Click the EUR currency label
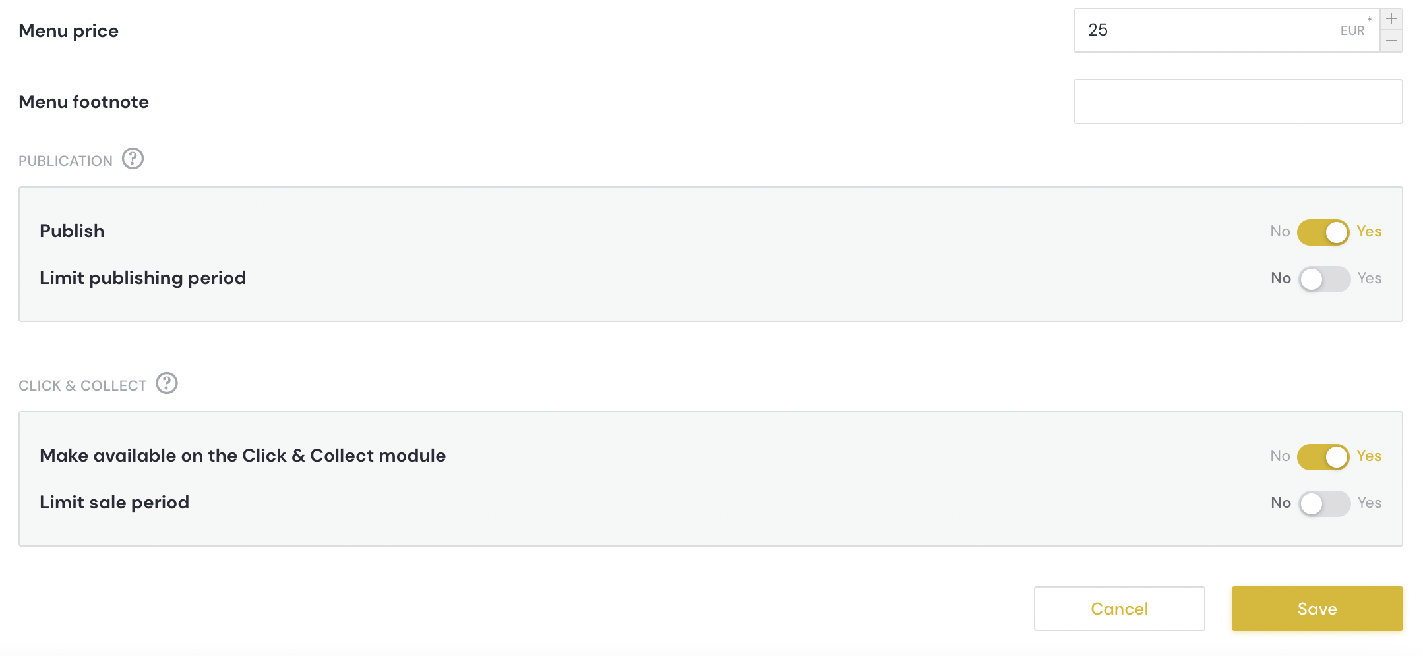Viewport: 1423px width, 656px height. (x=1352, y=31)
